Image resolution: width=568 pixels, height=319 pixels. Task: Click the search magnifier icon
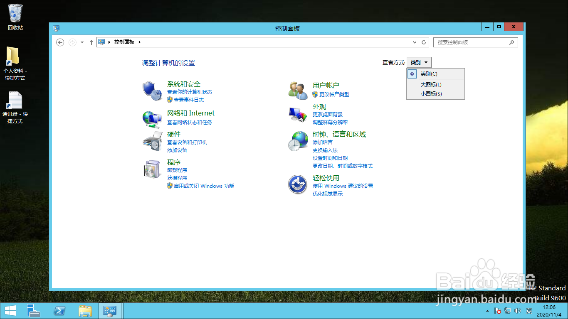tap(512, 42)
